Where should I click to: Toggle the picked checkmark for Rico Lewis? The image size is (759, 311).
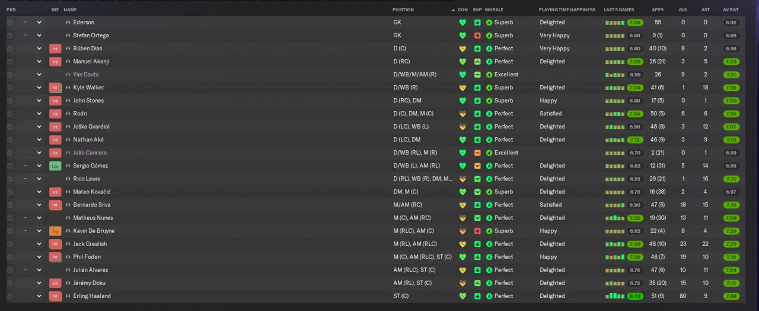[x=10, y=179]
